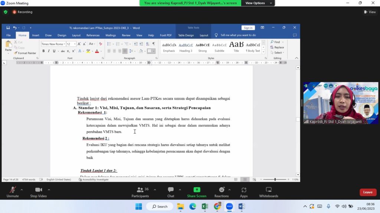This screenshot has width=380, height=213.
Task: Switch to Print Layout view
Action: tap(245, 179)
